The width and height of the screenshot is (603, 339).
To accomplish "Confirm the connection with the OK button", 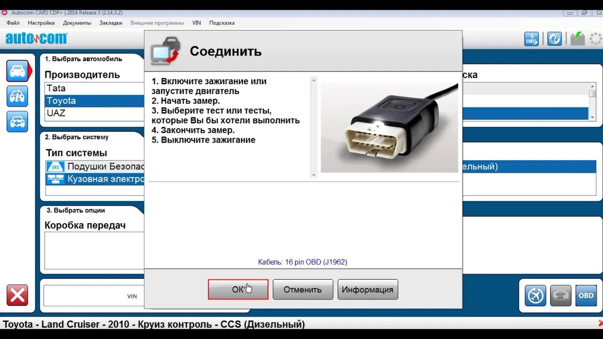I will (x=238, y=290).
